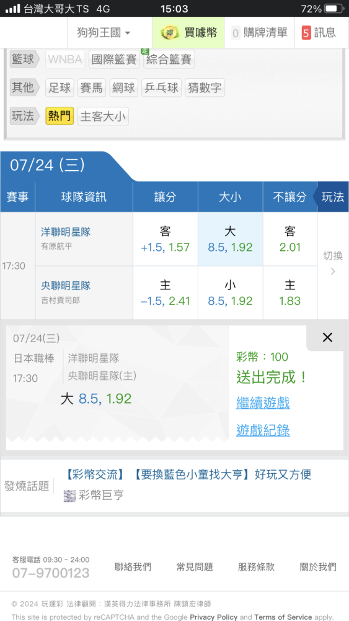The height and width of the screenshot is (621, 349).
Task: Pick the 小 8.5, 1.92 odds cell
Action: pyautogui.click(x=230, y=292)
